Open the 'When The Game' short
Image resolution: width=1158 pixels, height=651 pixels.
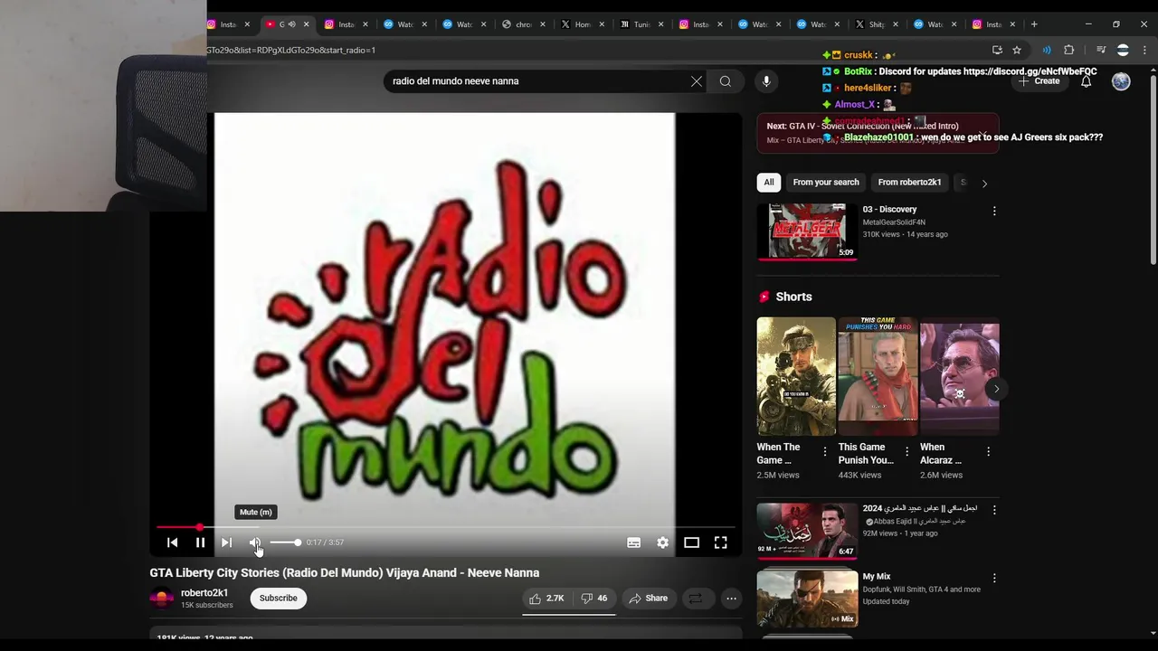pos(796,376)
